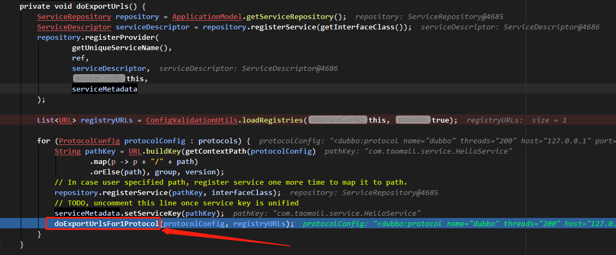Screen dimensions: 616x255
Task: Click the 'private' keyword
Action: [35, 7]
